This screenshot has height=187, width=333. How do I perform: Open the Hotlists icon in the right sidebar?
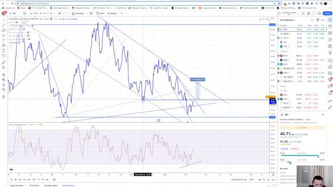tap(330, 39)
